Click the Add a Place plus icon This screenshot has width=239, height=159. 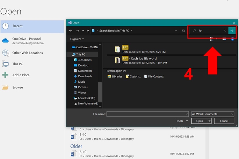click(5, 75)
